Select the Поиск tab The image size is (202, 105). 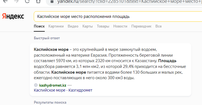coord(39,26)
